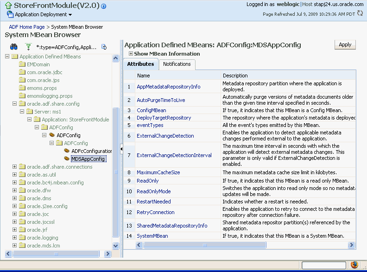Click the status bar input field
Screen dimensions: 367x272
click(324, 265)
